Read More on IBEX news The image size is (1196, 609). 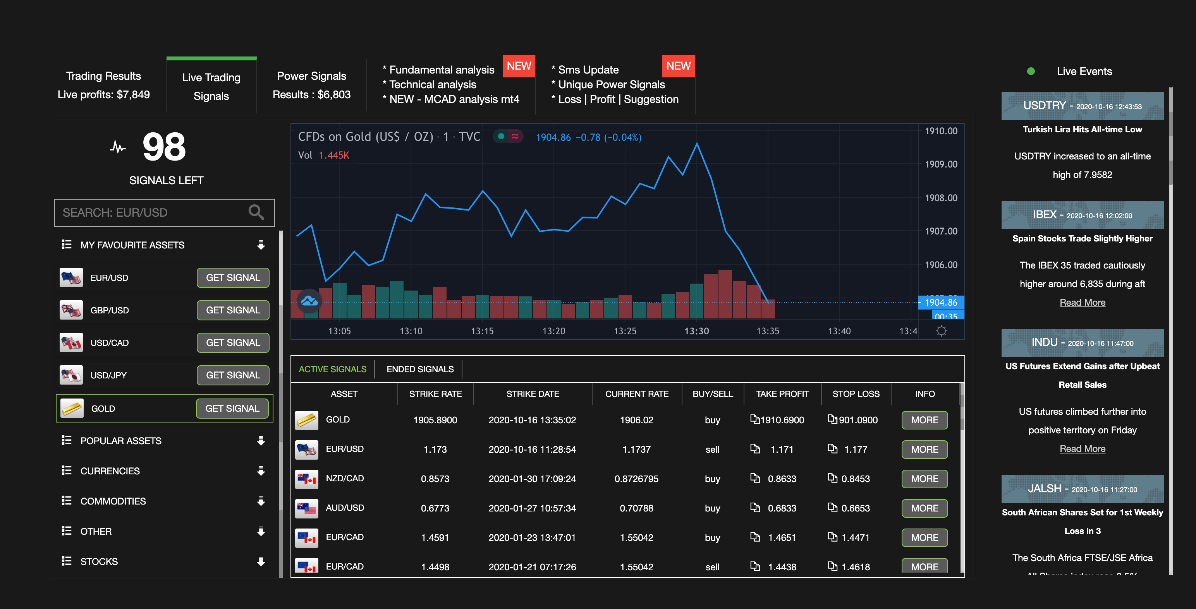[1082, 303]
